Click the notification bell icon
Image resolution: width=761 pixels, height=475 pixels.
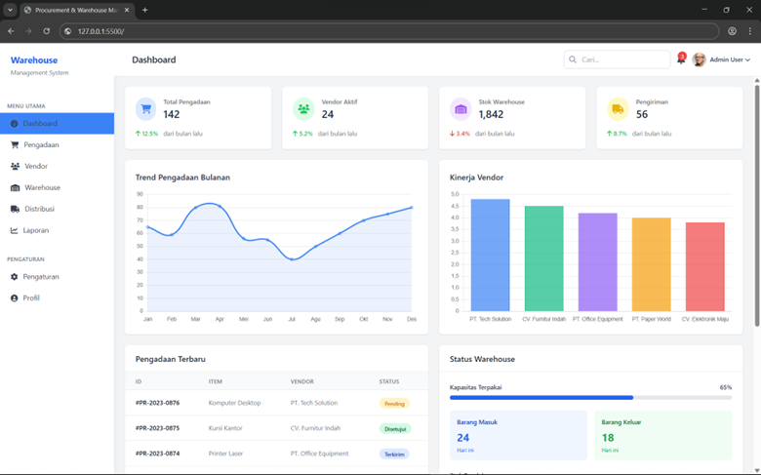[x=680, y=60]
